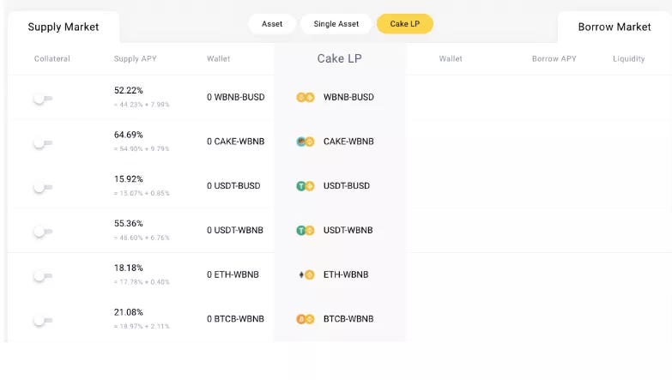Image resolution: width=672 pixels, height=380 pixels.
Task: Switch on BTCB-WBNB collateral
Action: 43,321
